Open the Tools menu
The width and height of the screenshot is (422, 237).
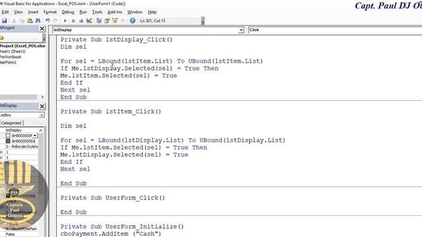pyautogui.click(x=97, y=12)
